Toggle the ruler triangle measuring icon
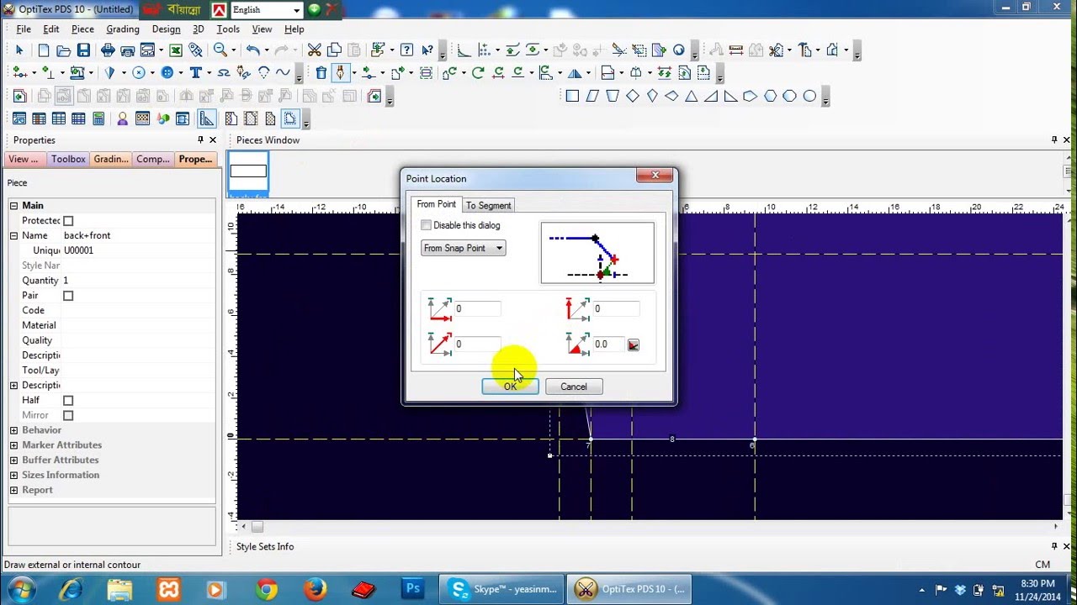 coord(206,118)
